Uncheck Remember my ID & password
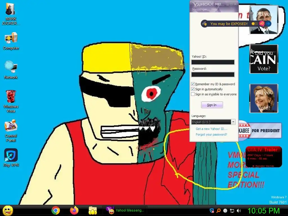This screenshot has width=288, height=216. tap(193, 84)
